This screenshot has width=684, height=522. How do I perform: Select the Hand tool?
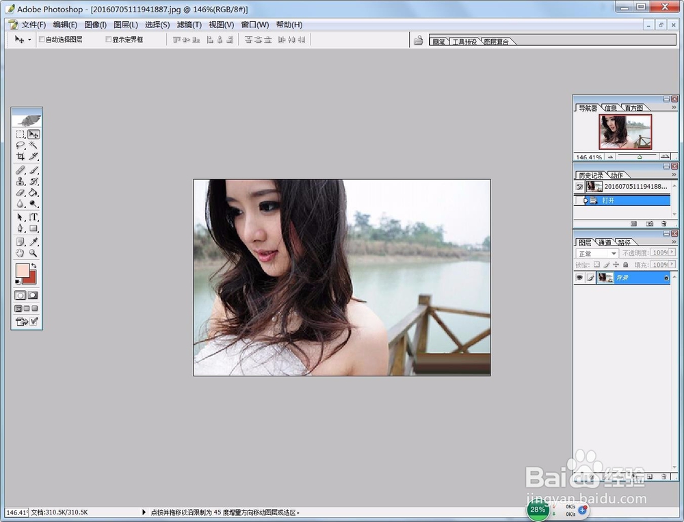(20, 253)
